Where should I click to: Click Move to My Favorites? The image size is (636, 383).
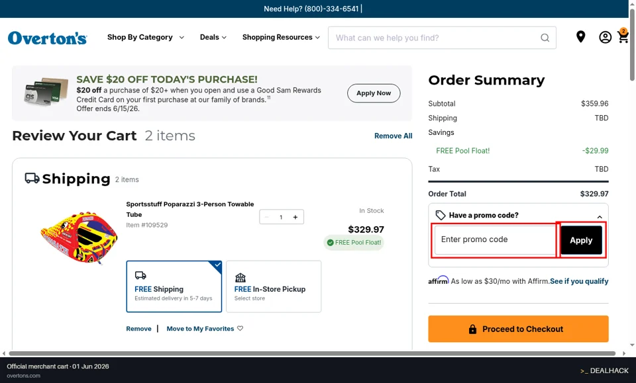tap(200, 329)
